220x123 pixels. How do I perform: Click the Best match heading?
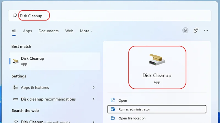click(x=21, y=46)
